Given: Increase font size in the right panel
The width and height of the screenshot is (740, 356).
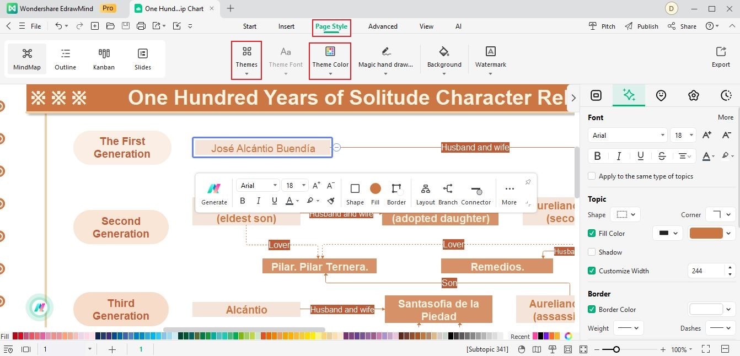Looking at the screenshot, I should pyautogui.click(x=707, y=135).
